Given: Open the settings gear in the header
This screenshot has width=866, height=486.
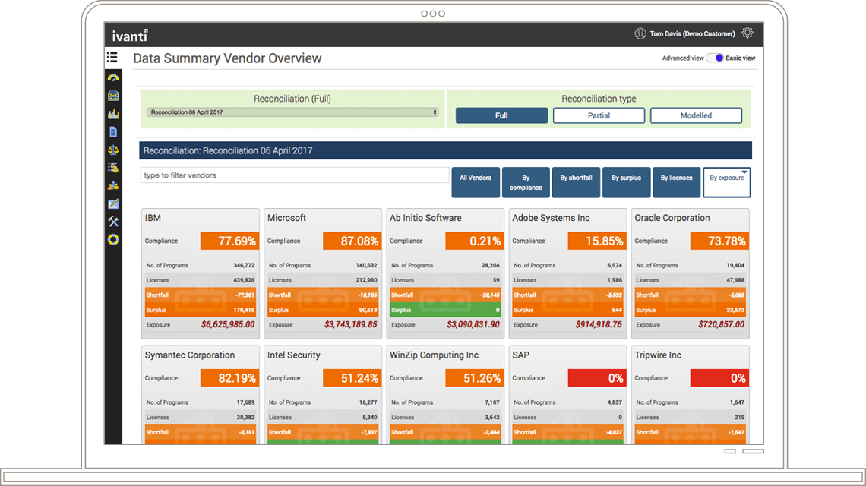Looking at the screenshot, I should [x=747, y=33].
